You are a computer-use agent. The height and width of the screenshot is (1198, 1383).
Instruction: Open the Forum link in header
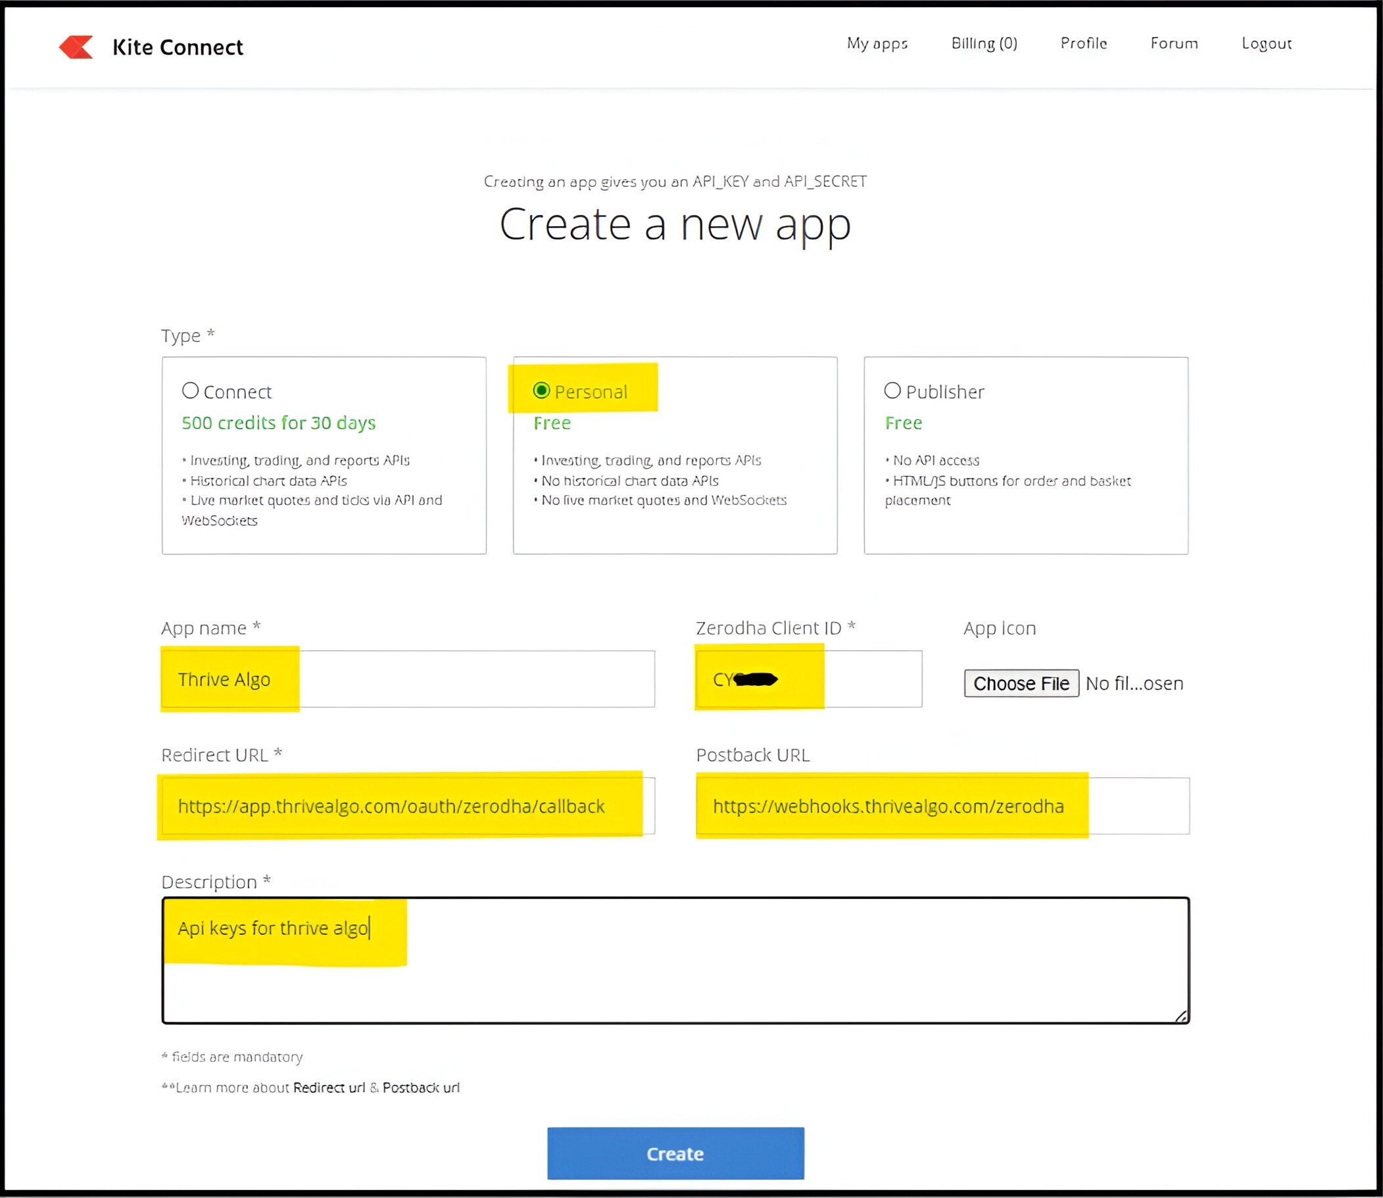1174,43
